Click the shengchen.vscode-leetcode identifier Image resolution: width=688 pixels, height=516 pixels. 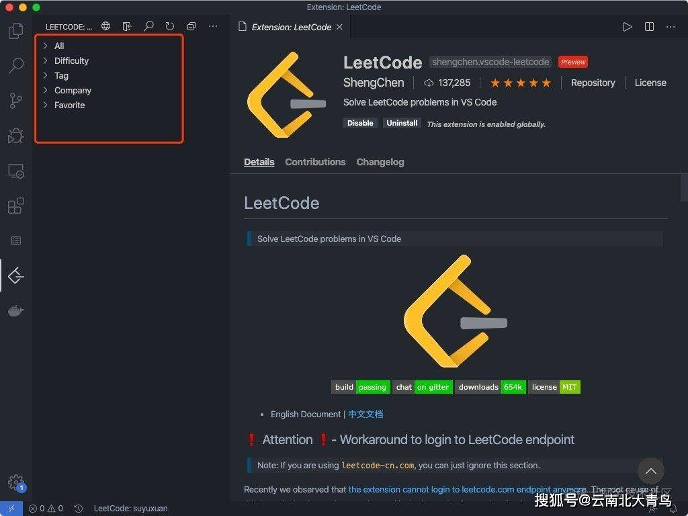[490, 62]
